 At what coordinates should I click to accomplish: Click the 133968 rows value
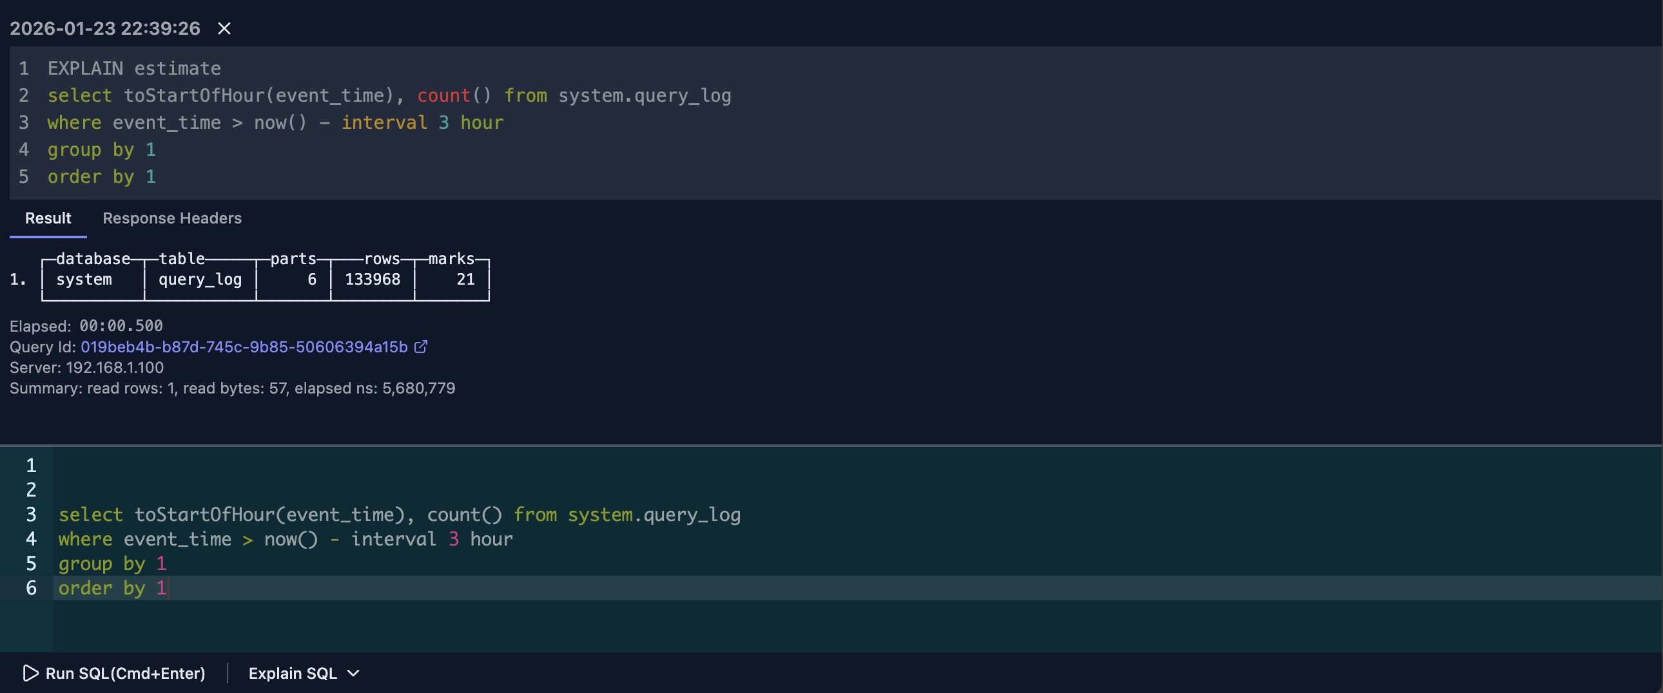click(373, 280)
